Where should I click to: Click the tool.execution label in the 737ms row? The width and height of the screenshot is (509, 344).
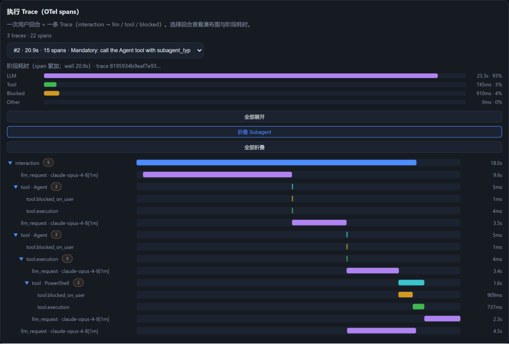click(x=53, y=307)
